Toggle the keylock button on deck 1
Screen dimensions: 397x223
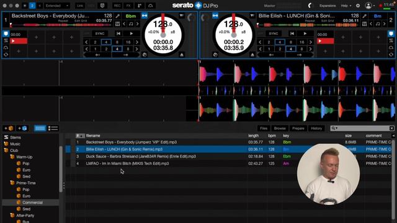click(x=145, y=16)
